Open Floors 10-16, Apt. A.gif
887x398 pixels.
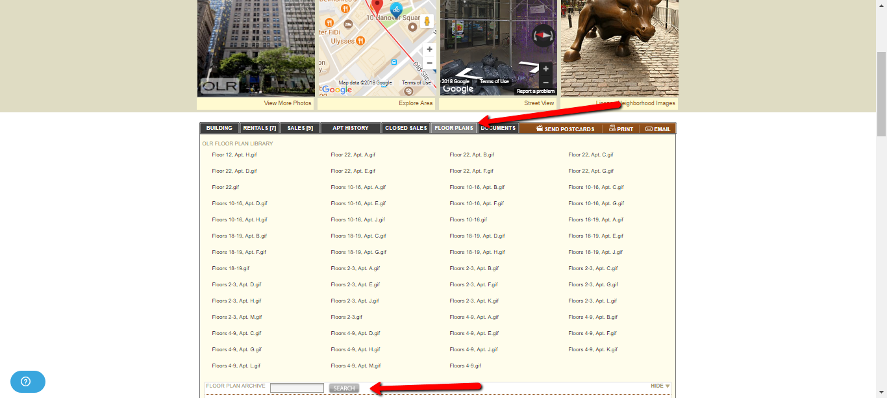click(358, 187)
